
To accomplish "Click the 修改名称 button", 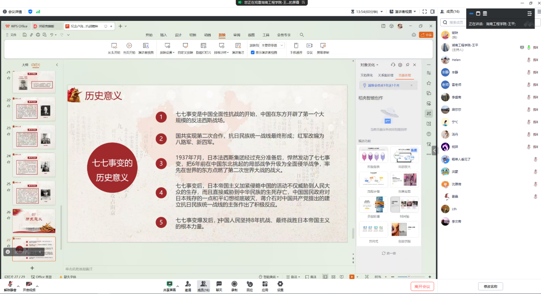I will point(490,286).
